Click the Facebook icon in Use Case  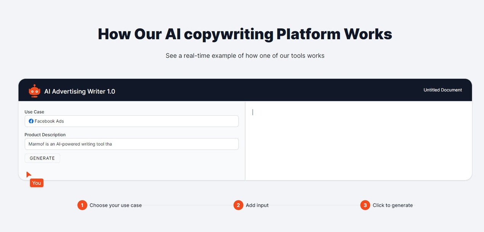31,121
